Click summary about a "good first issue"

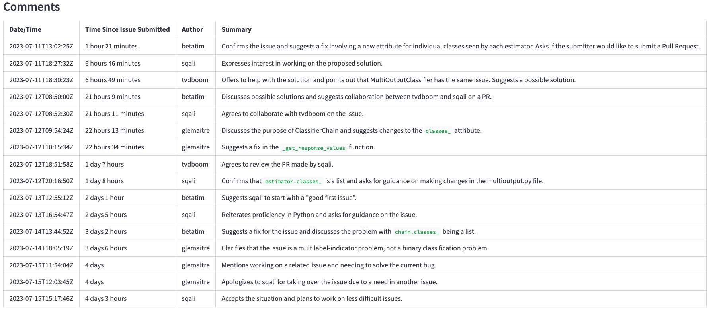coord(289,198)
